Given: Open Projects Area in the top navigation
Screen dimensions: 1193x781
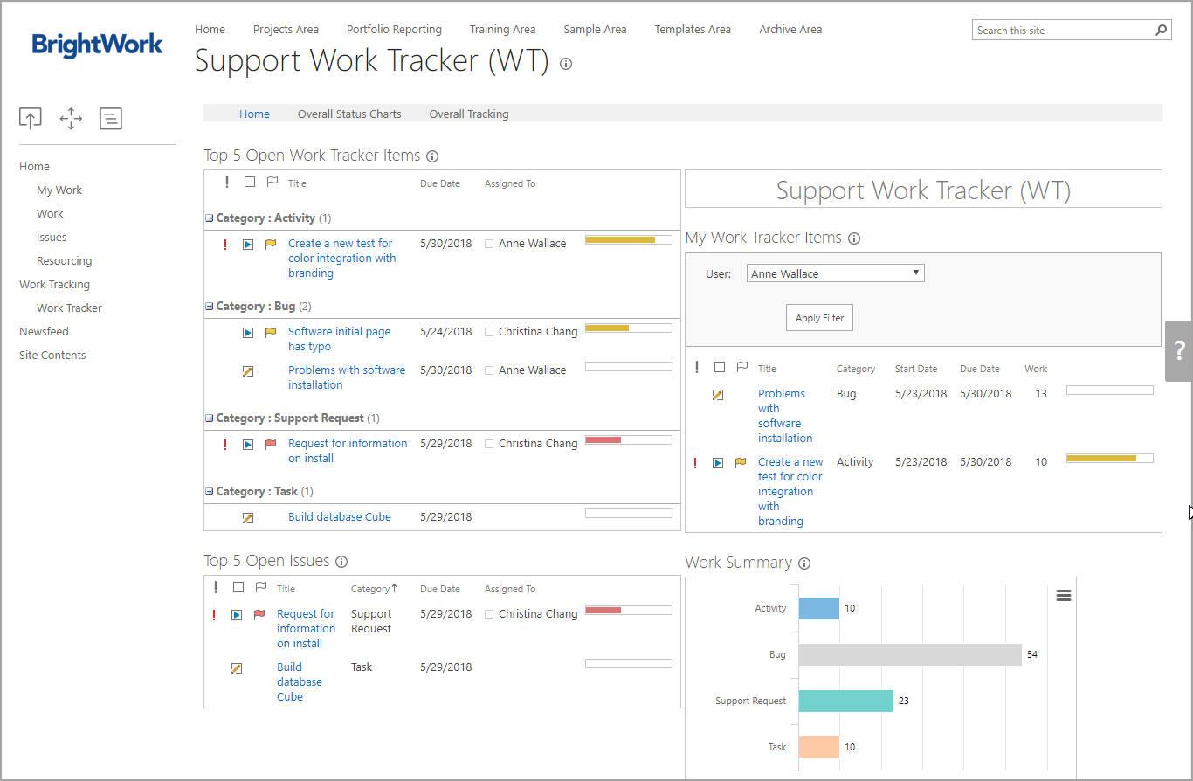Looking at the screenshot, I should click(286, 29).
